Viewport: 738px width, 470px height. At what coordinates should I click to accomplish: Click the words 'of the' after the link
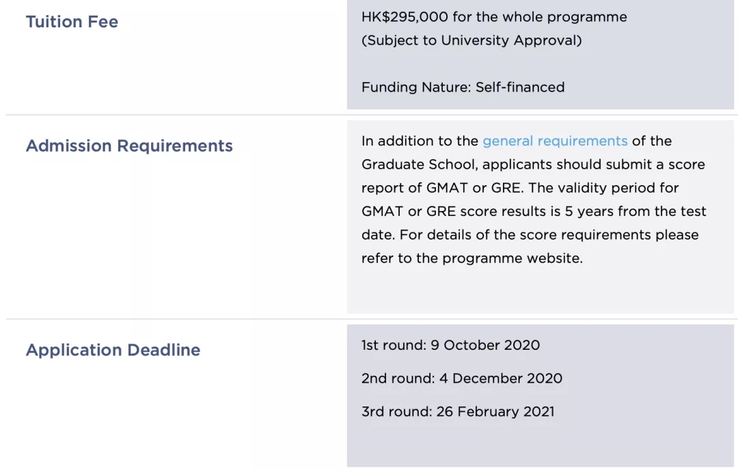click(x=651, y=141)
